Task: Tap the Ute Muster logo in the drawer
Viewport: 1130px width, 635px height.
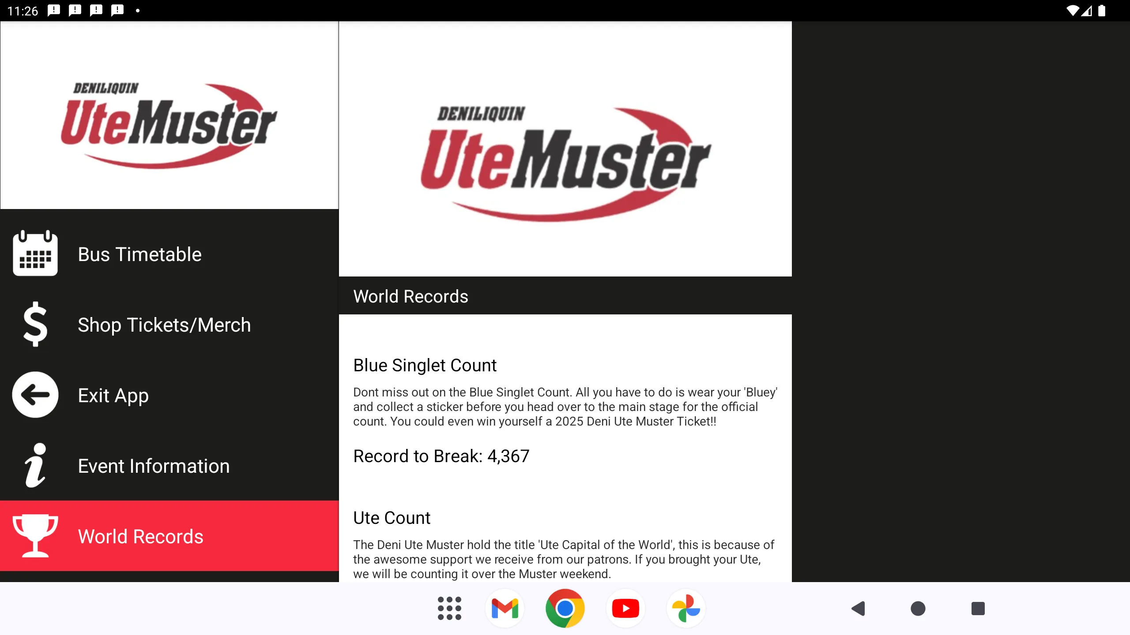Action: point(169,126)
